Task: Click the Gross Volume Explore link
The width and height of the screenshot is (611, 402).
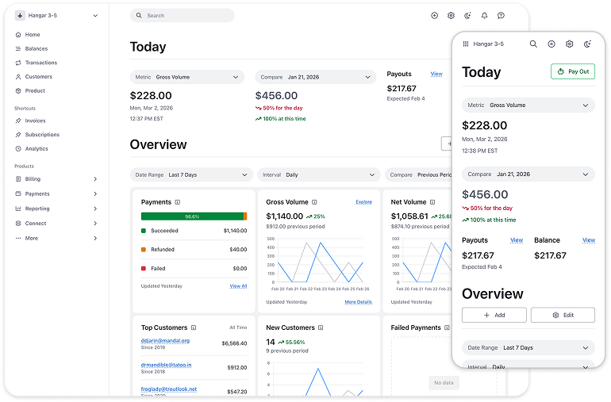Action: click(x=364, y=201)
